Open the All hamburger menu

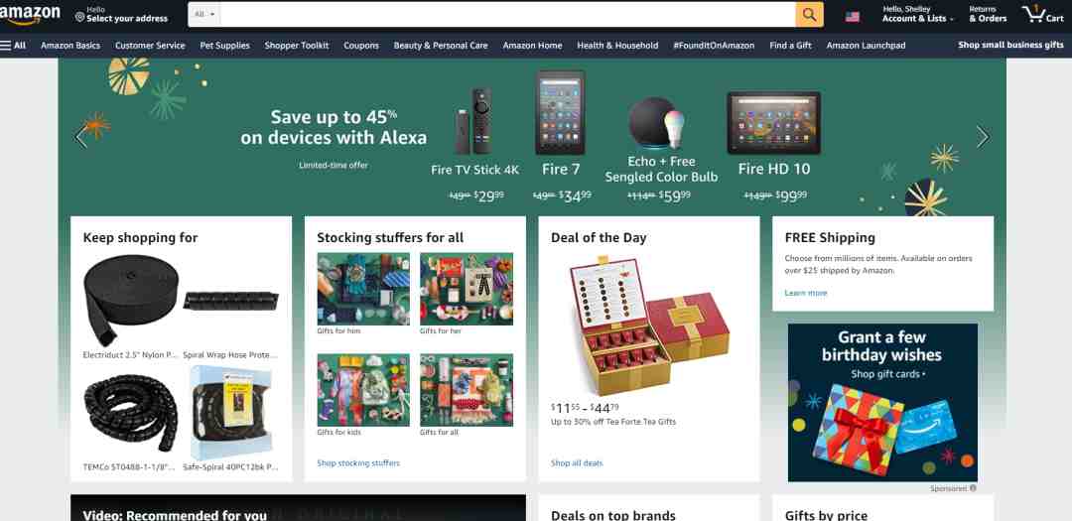coord(13,45)
